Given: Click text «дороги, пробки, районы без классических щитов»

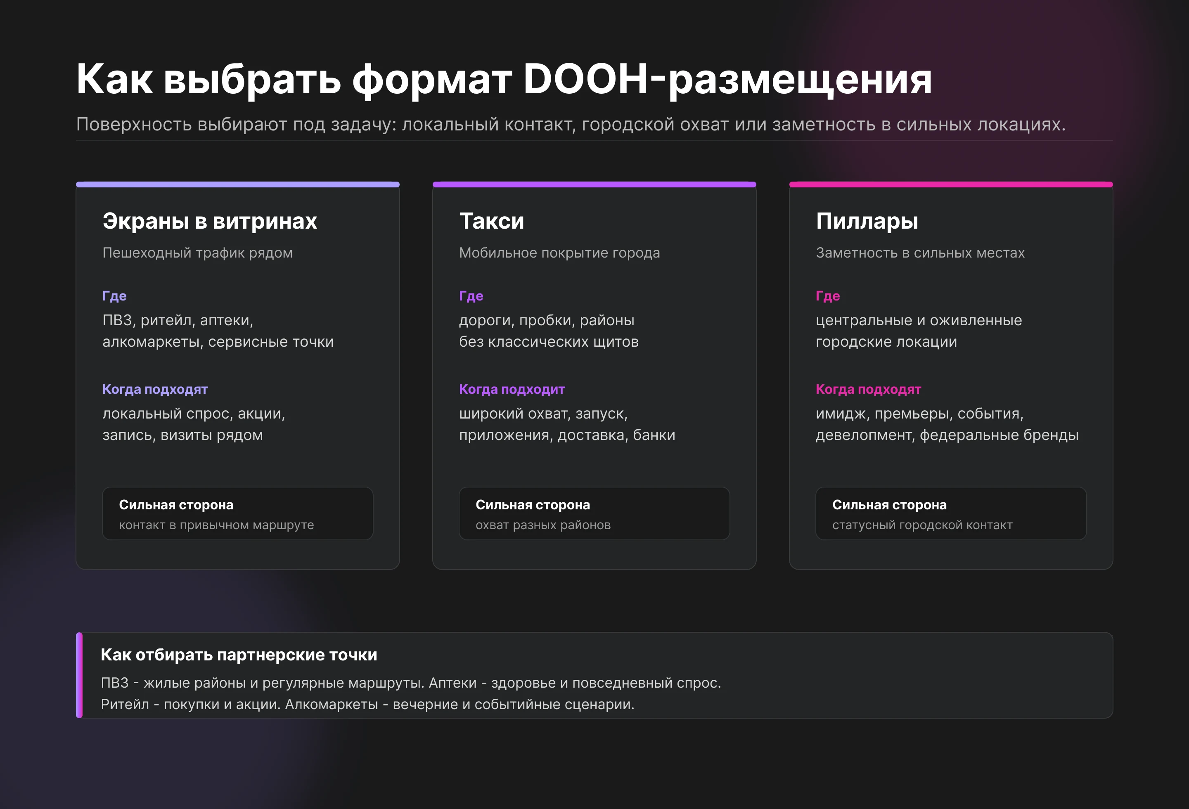Looking at the screenshot, I should 549,331.
